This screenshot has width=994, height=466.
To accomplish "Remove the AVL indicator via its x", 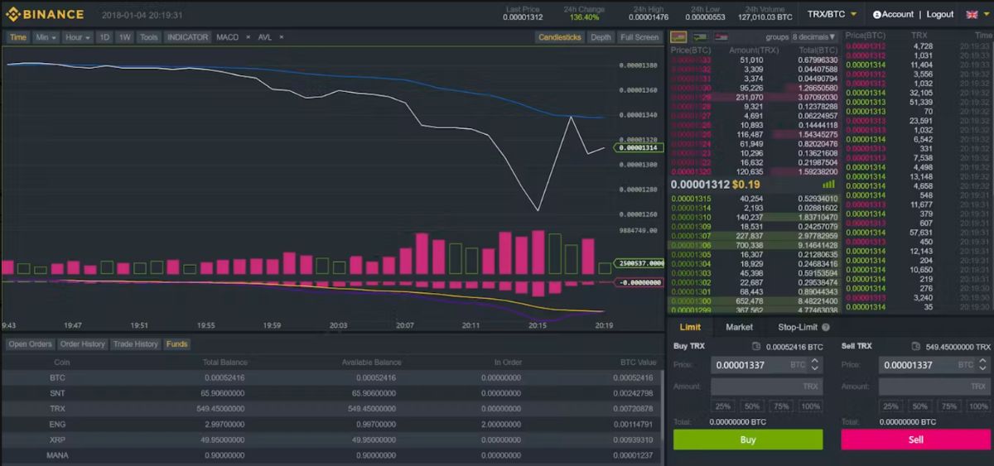I will [281, 37].
